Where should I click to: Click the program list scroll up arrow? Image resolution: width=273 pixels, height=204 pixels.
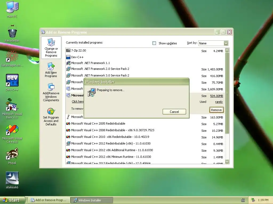pyautogui.click(x=227, y=50)
